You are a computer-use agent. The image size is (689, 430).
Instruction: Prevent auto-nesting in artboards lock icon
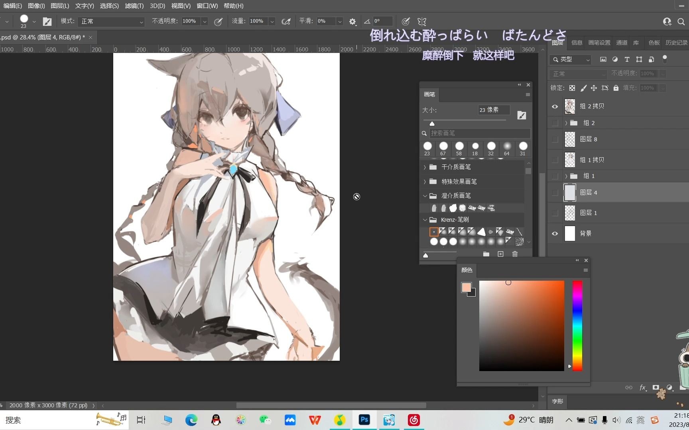[x=605, y=88]
